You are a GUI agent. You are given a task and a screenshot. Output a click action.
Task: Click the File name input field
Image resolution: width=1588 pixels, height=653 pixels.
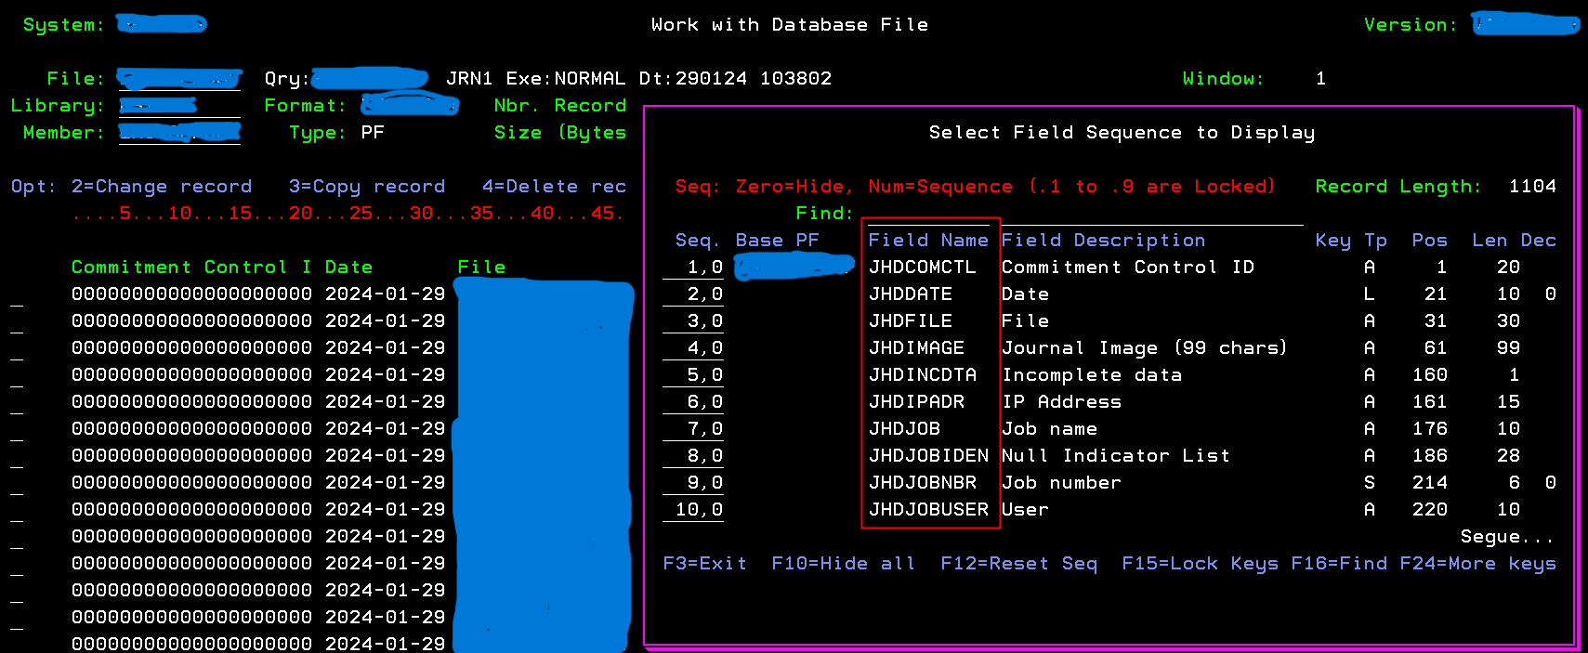pos(179,79)
